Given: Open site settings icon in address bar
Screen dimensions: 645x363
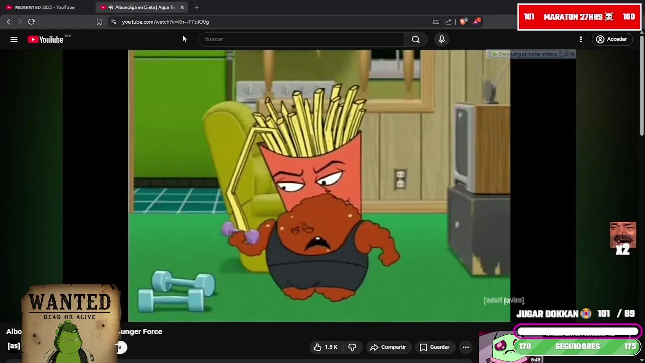Looking at the screenshot, I should [x=114, y=22].
